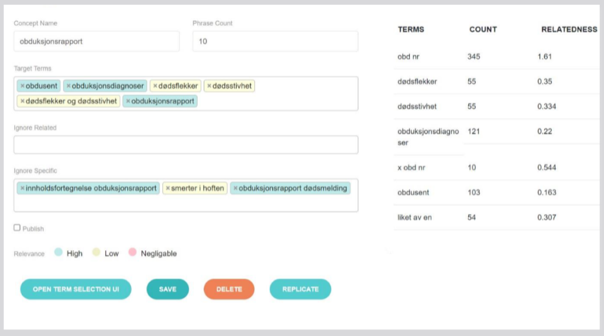Screen dimensions: 604x336
Task: Click the Replicate button
Action: [300, 289]
